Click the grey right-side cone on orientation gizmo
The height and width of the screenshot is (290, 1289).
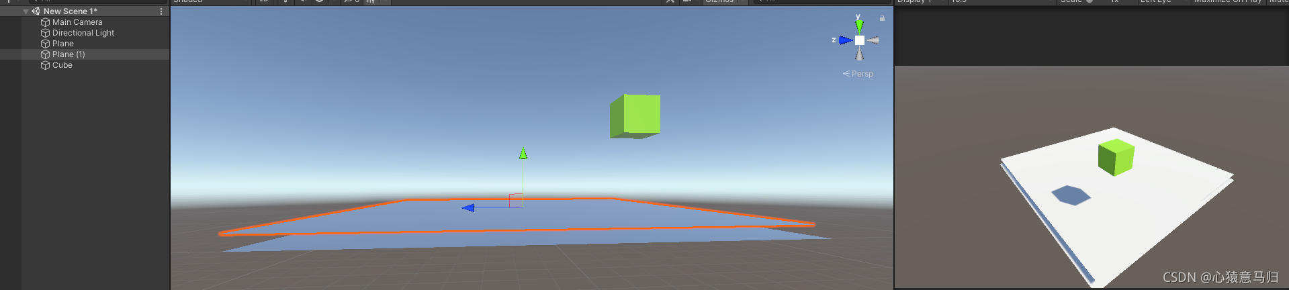[x=873, y=40]
